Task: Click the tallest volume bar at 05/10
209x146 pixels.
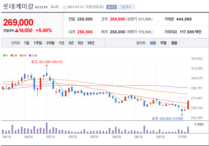Action: [x=47, y=128]
